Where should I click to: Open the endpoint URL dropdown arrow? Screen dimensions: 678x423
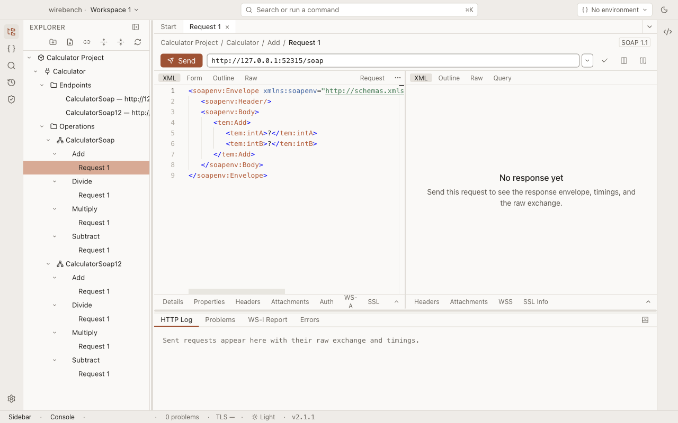coord(587,61)
